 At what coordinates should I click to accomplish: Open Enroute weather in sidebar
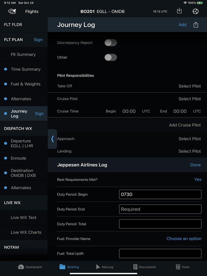pyautogui.click(x=24, y=158)
